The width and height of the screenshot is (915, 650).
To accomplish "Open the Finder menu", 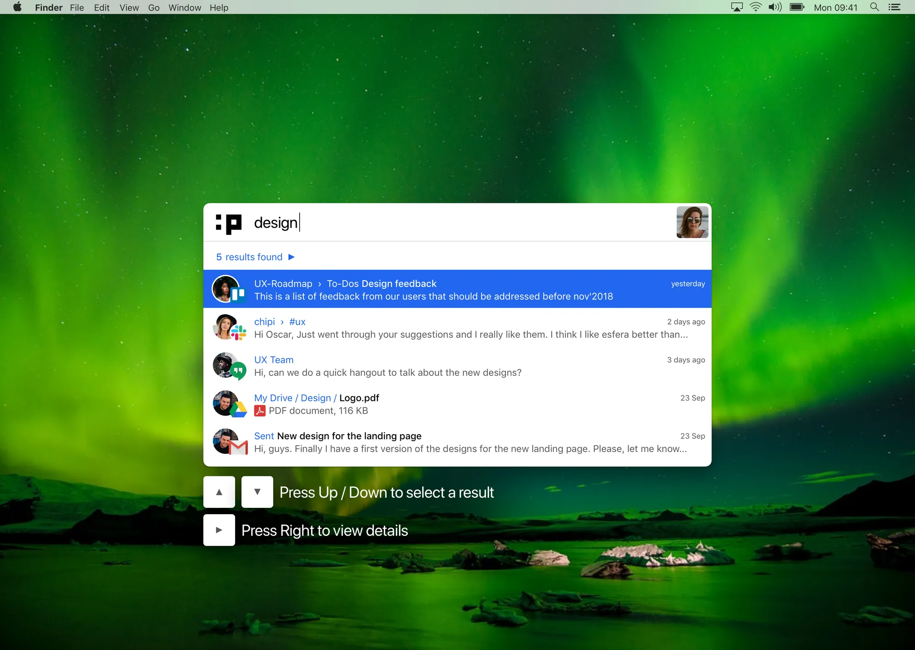I will [x=48, y=8].
